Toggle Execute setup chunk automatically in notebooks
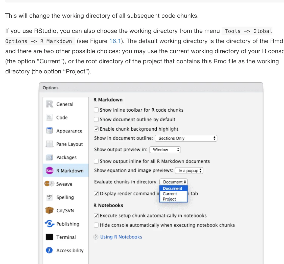This screenshot has width=284, height=264. click(96, 215)
